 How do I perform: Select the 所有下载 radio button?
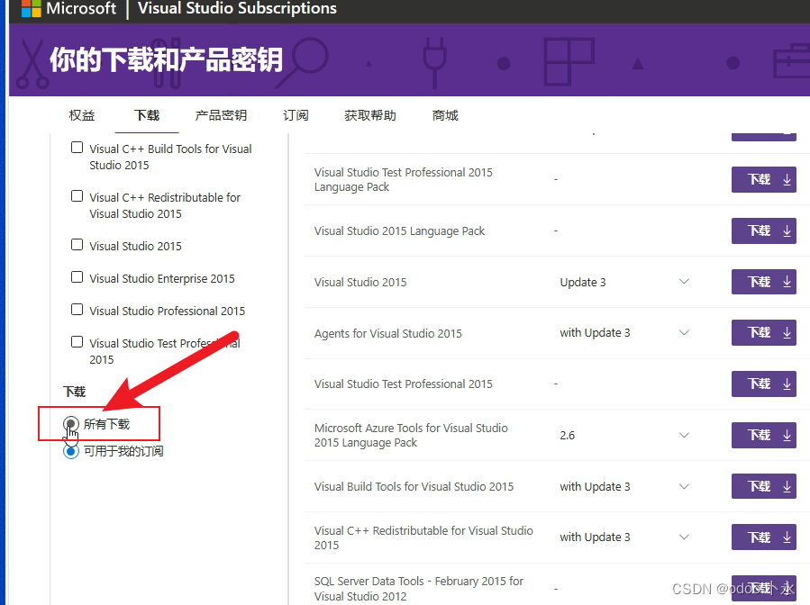(71, 424)
